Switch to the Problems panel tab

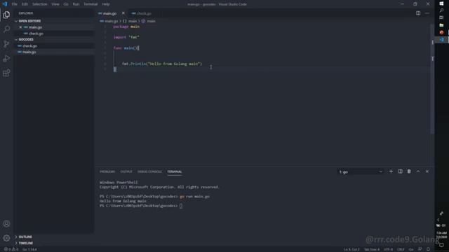click(107, 171)
